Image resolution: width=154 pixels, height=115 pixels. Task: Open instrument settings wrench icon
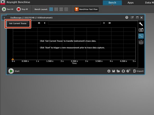(141, 24)
